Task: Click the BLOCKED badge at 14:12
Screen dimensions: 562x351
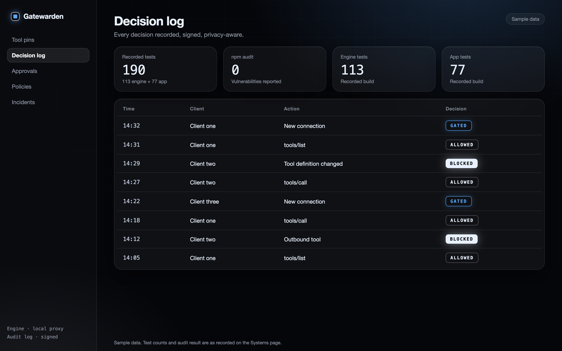Action: click(x=462, y=239)
